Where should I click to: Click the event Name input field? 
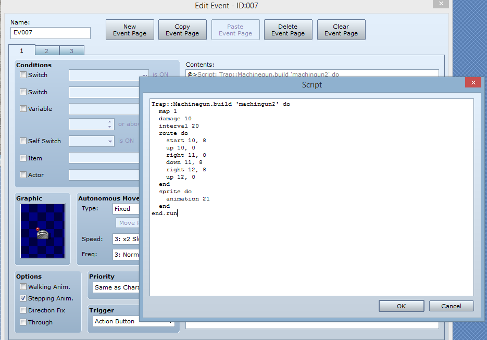(x=51, y=33)
